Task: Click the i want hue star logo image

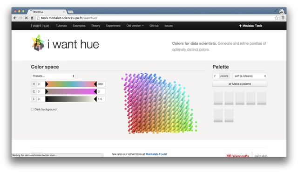Action: pos(38,43)
